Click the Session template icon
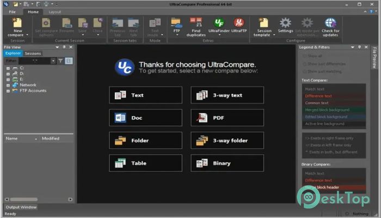This screenshot has width=381, height=218. (x=263, y=23)
